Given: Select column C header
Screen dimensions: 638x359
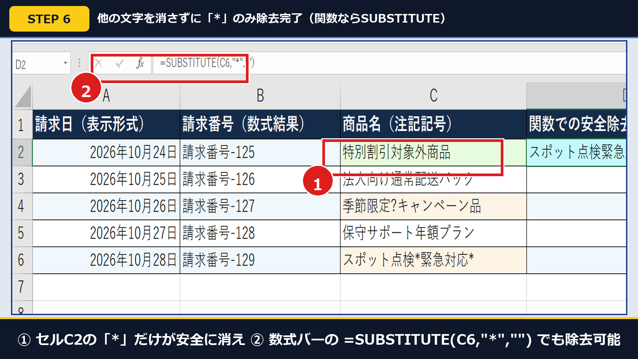Looking at the screenshot, I should coord(433,96).
